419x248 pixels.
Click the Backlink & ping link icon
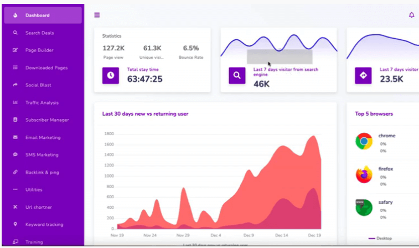(15, 172)
